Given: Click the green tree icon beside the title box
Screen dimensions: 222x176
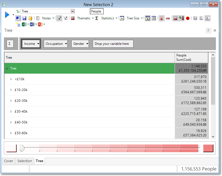Looking at the screenshot, I should click(18, 11).
